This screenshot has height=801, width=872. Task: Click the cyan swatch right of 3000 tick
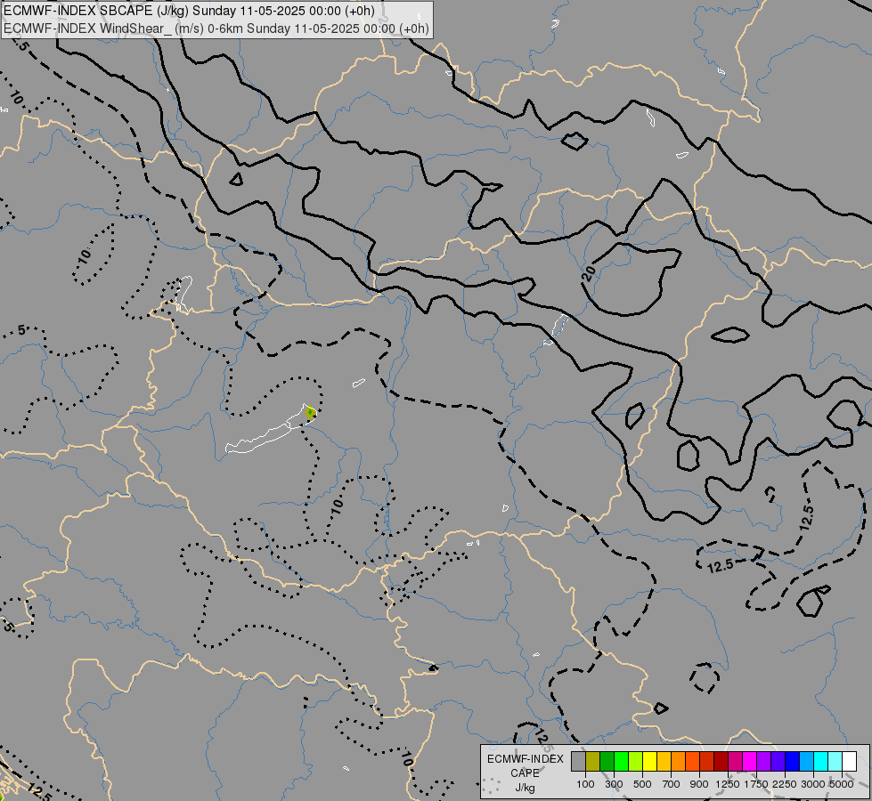[821, 762]
